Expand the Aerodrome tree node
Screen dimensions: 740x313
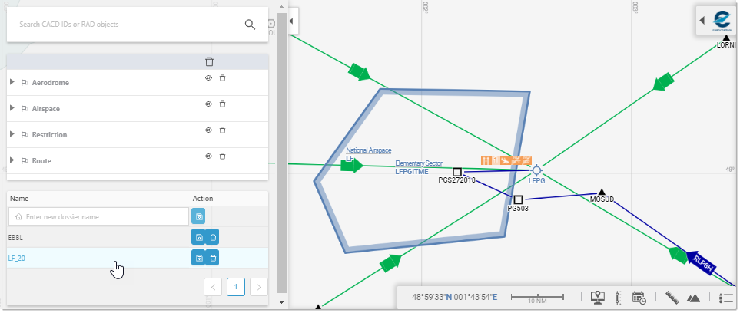(x=12, y=82)
